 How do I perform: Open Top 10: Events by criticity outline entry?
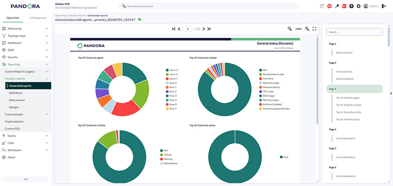click(x=349, y=112)
